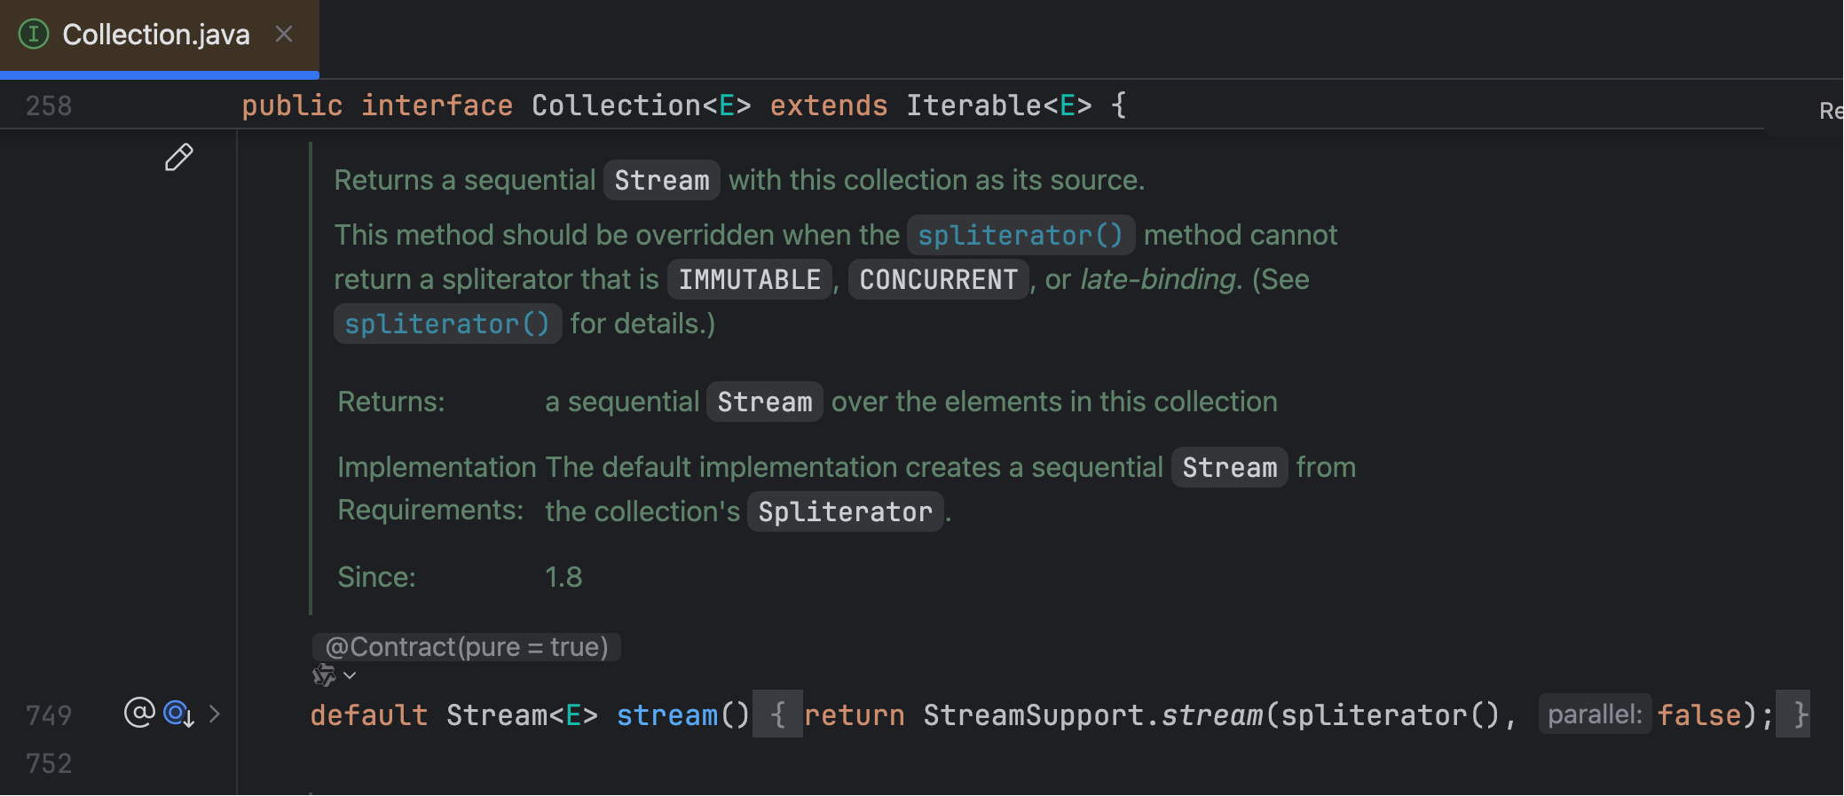Click the 'parallel:' parameter hint

pos(1594,714)
